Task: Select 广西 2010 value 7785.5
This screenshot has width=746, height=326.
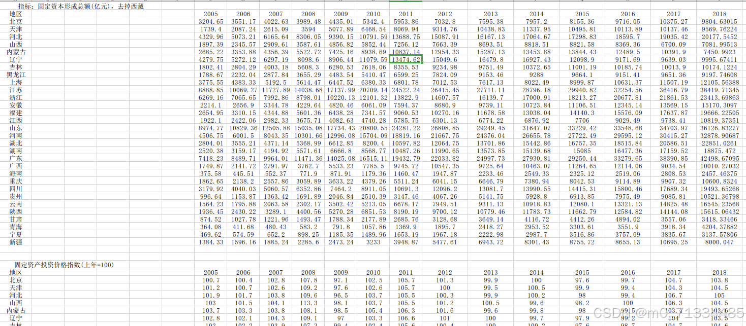Action: coord(374,166)
